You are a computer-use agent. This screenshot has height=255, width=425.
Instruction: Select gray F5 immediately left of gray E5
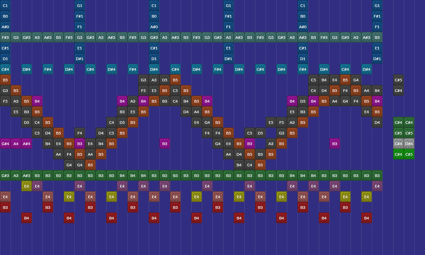click(x=143, y=91)
